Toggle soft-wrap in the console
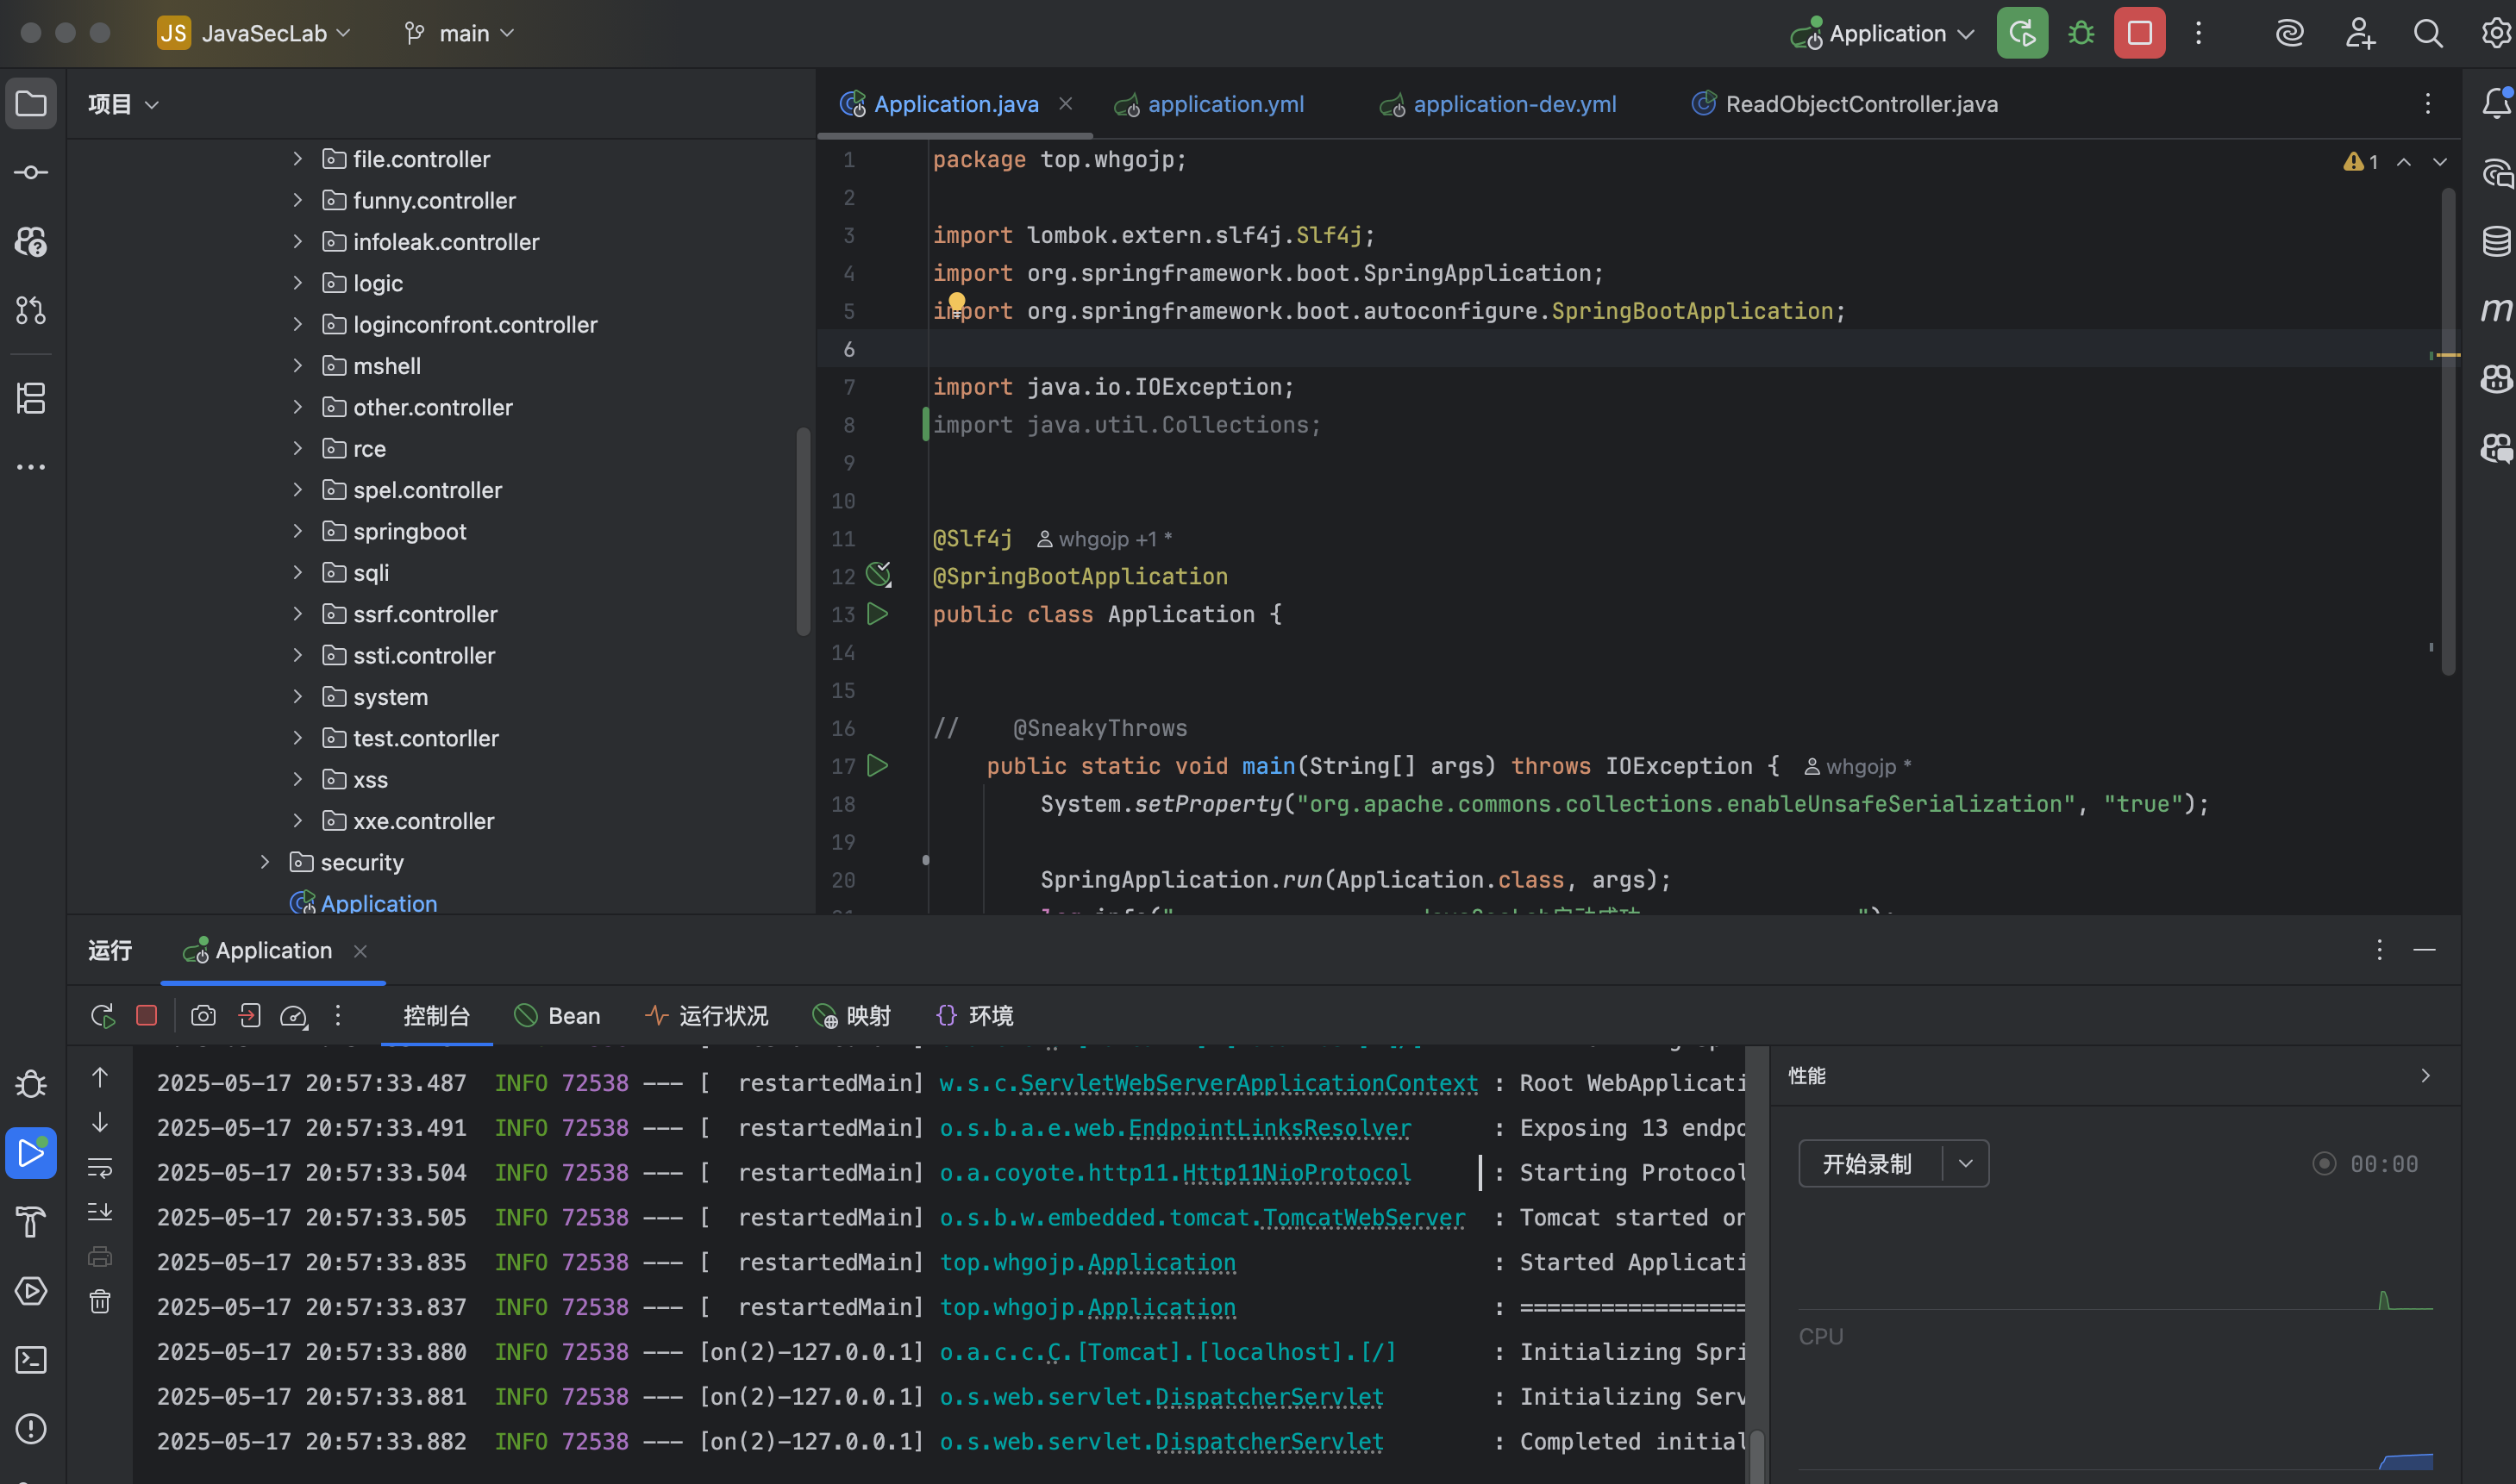 coord(100,1167)
